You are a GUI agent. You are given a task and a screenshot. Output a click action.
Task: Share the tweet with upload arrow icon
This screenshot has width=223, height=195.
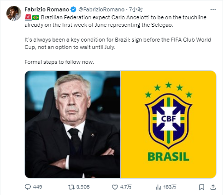(213, 187)
